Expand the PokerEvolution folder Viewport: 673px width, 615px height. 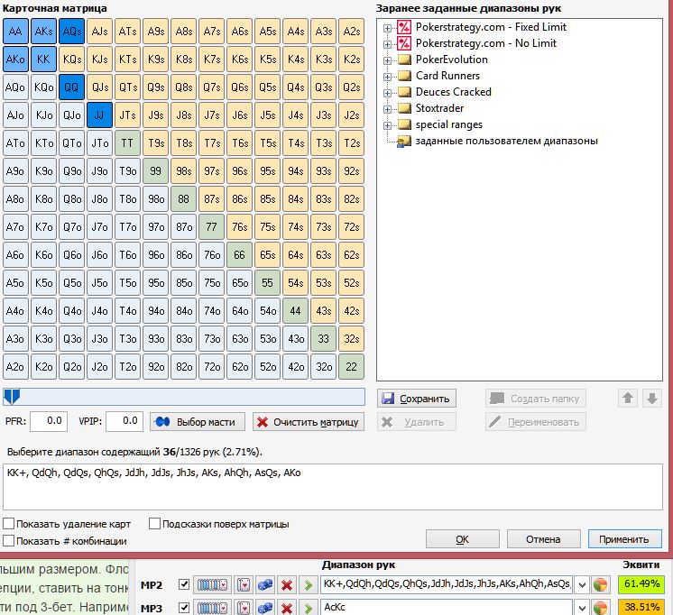point(387,60)
